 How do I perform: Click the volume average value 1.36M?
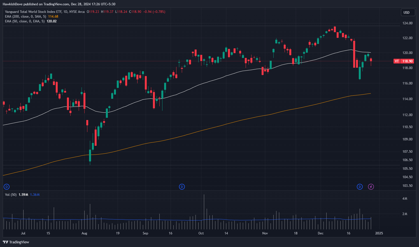coord(35,194)
